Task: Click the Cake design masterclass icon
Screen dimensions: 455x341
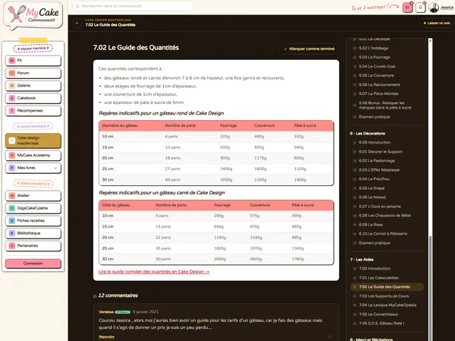Action: tap(12, 141)
